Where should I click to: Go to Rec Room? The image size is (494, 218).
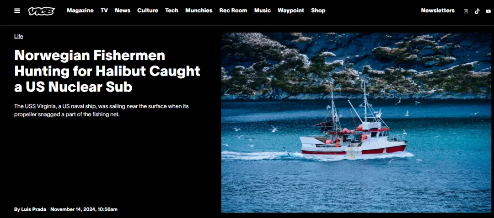click(233, 11)
